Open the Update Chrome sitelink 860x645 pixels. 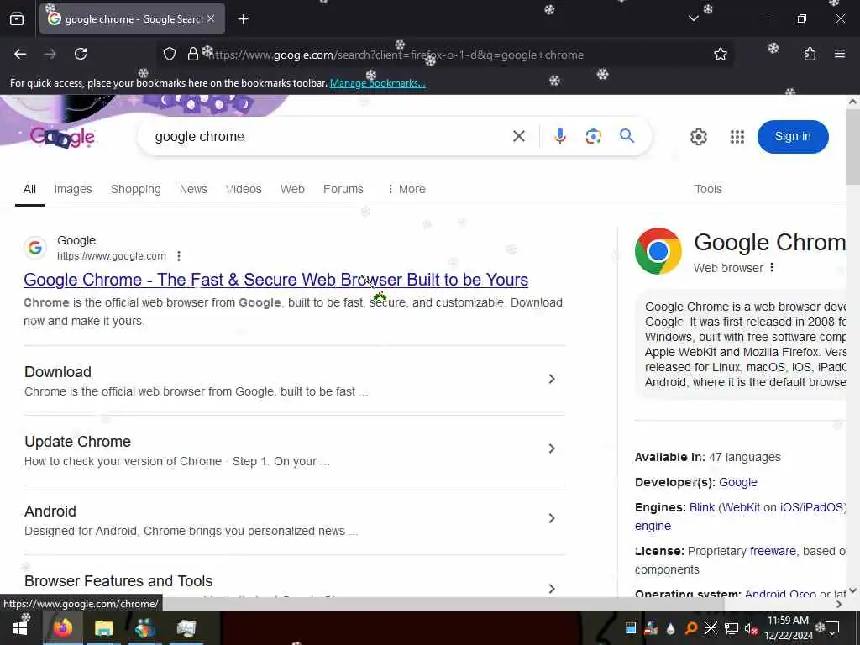pos(77,442)
